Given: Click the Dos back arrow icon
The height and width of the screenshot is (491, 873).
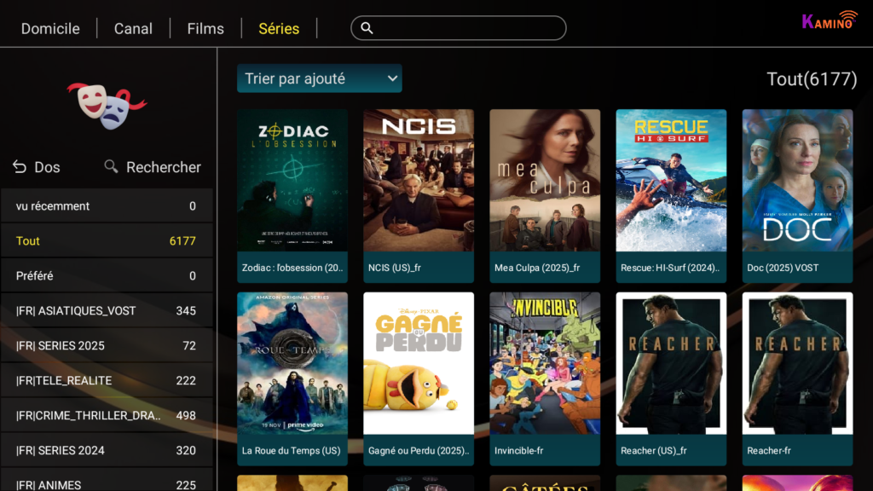Looking at the screenshot, I should click(20, 167).
